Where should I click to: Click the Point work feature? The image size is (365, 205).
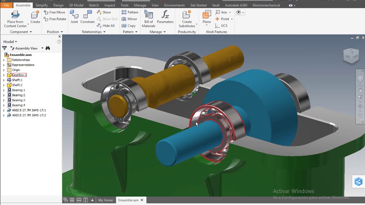(222, 19)
